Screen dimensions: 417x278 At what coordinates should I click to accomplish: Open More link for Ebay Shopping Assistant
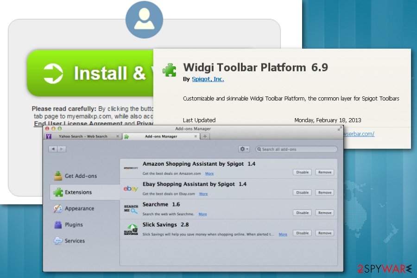(203, 194)
